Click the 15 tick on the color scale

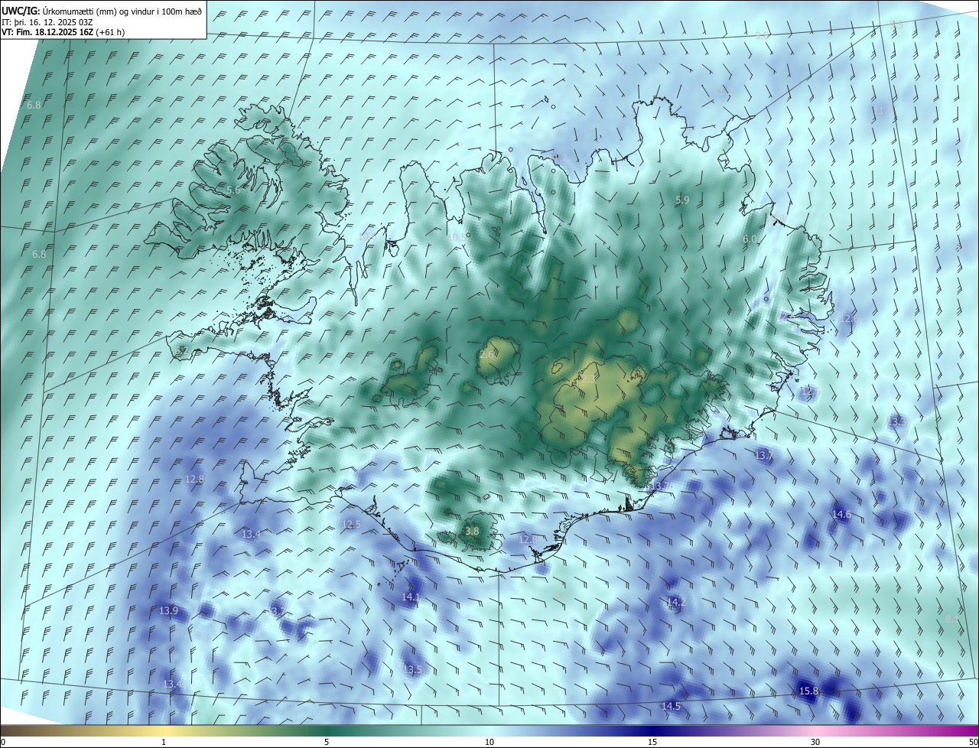pyautogui.click(x=652, y=742)
